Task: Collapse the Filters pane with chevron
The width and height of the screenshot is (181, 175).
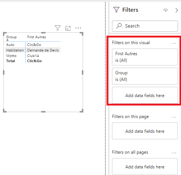Action: (x=177, y=10)
